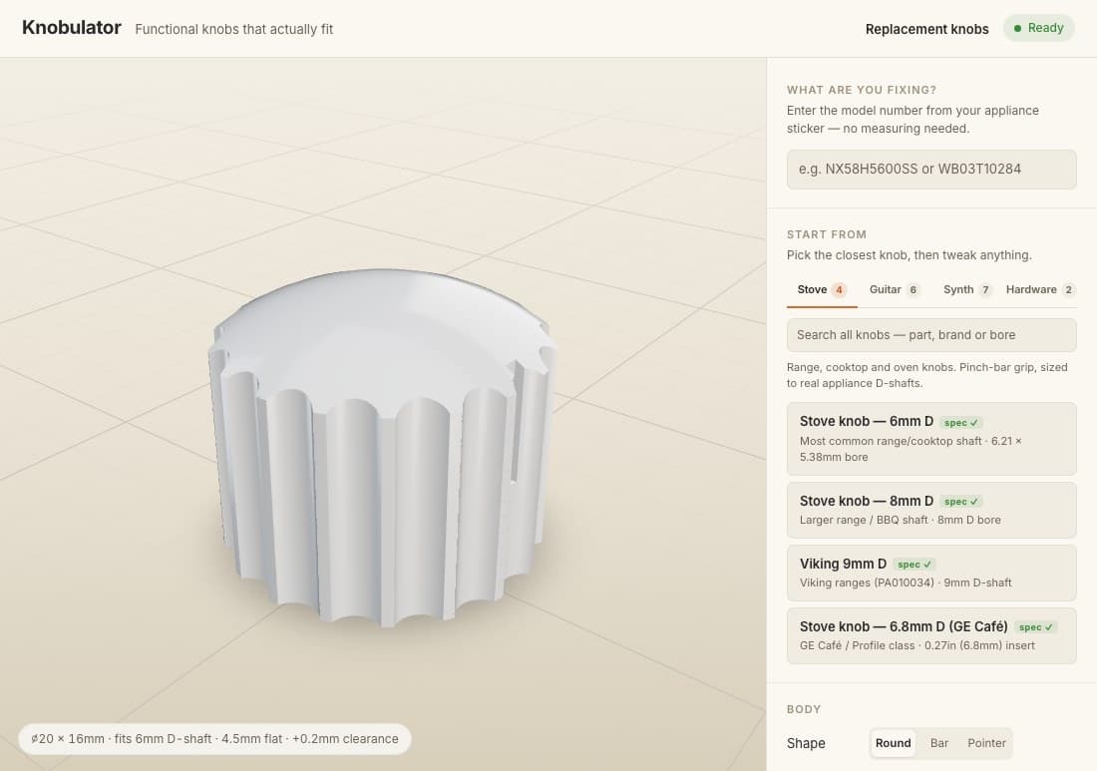Click the 'Shape' label
Image resolution: width=1097 pixels, height=771 pixels.
[805, 743]
